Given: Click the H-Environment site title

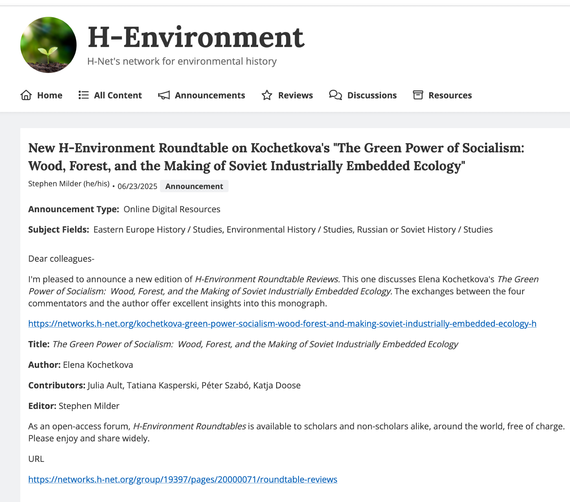Looking at the screenshot, I should [x=196, y=37].
